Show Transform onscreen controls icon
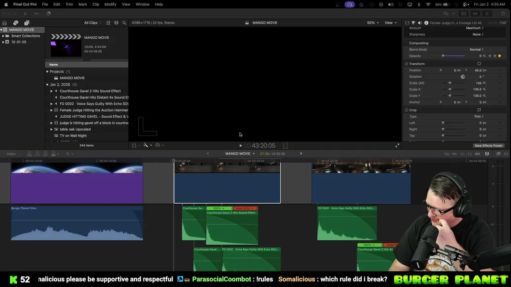511x287 pixels. click(x=479, y=64)
